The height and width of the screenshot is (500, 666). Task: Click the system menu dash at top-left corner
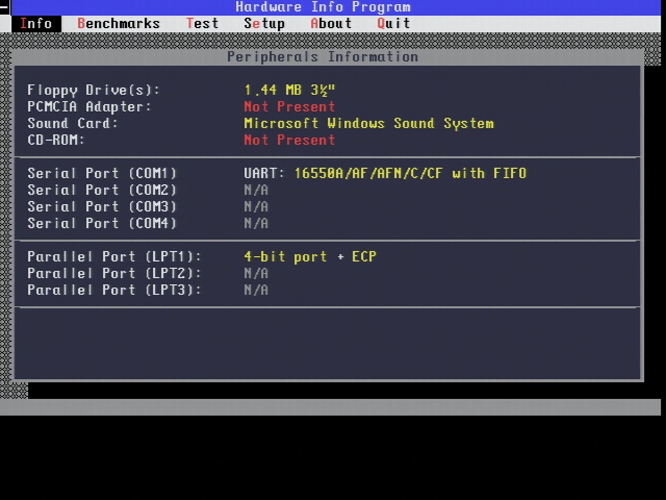[5, 7]
